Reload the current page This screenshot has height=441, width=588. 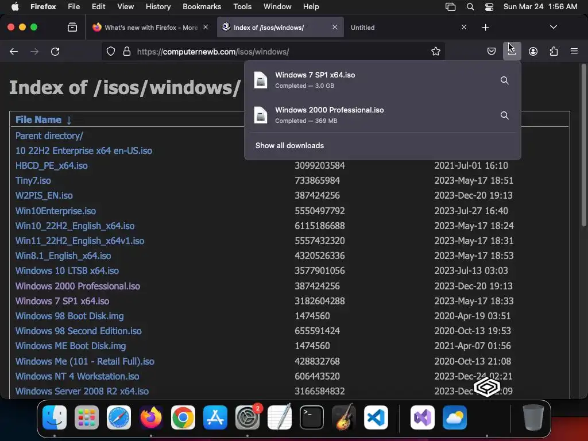click(55, 51)
